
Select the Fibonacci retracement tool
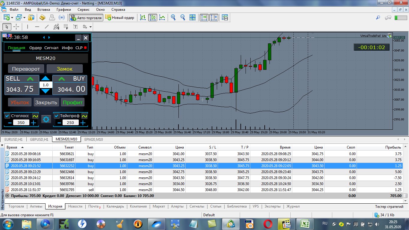point(66,27)
